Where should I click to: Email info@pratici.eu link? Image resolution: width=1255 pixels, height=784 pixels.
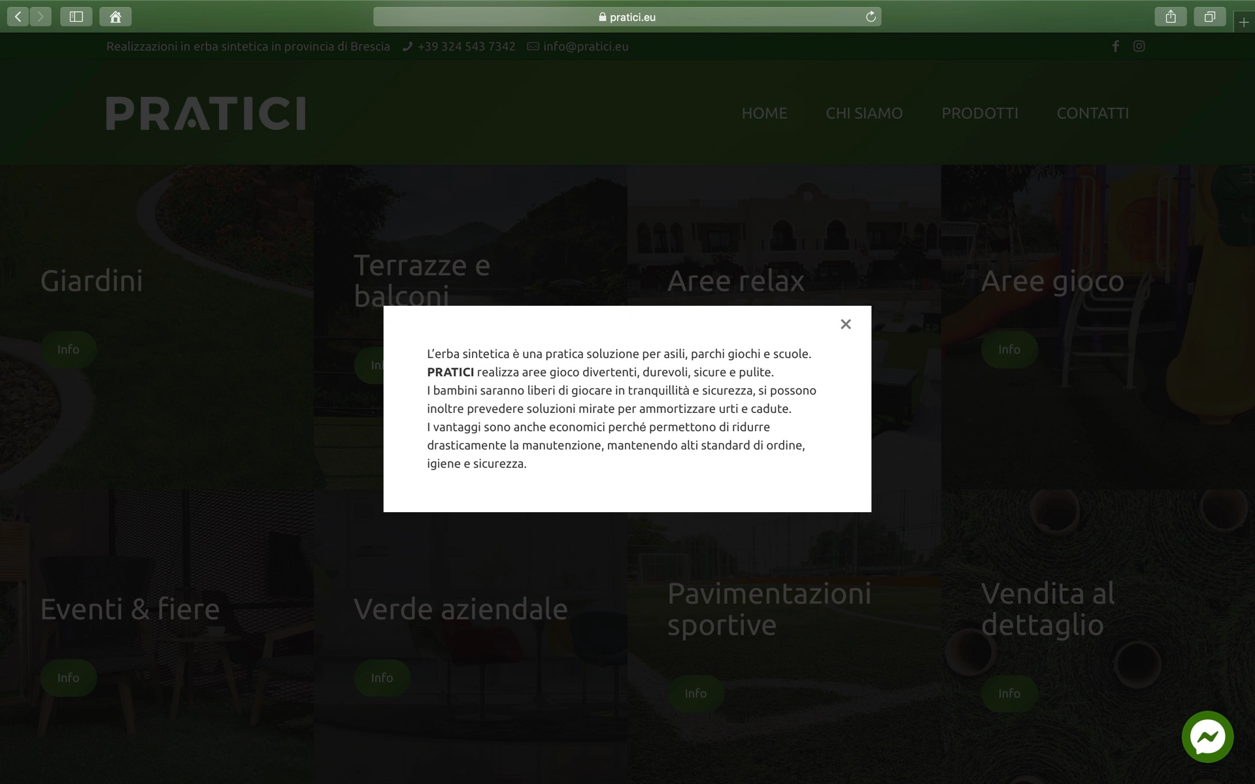tap(586, 46)
